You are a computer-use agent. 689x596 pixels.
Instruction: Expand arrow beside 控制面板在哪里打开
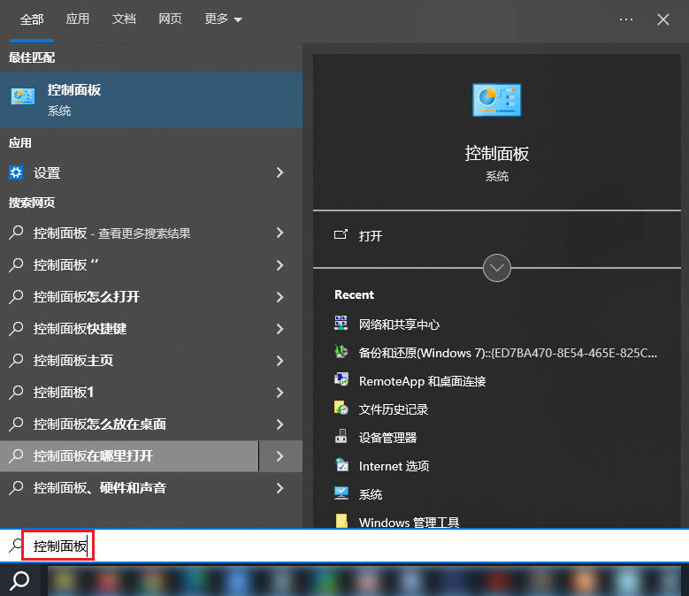tap(279, 456)
